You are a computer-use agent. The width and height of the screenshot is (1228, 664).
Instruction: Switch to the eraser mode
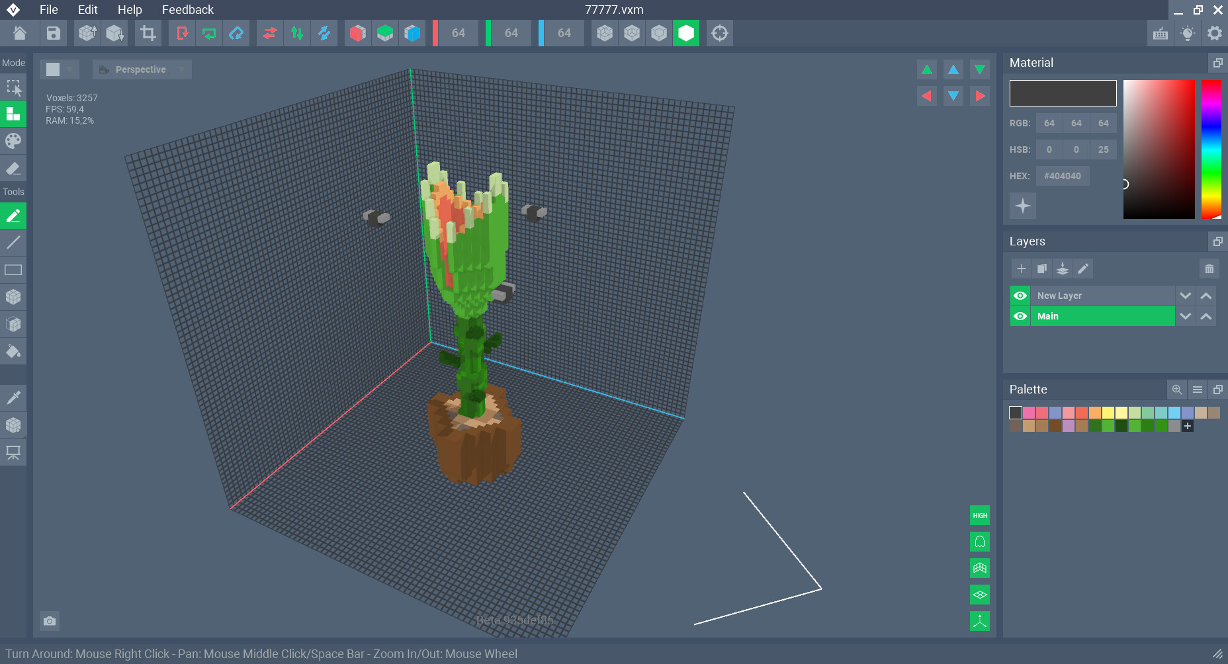13,168
